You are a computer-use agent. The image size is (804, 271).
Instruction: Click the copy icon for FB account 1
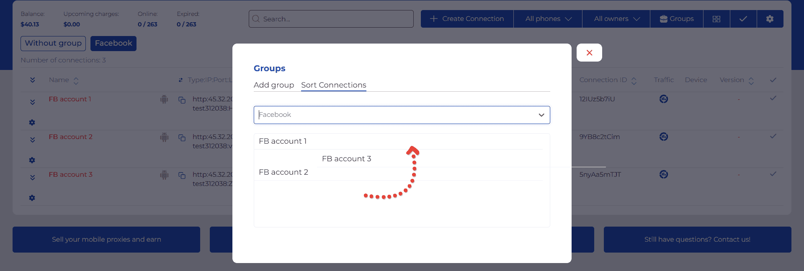pyautogui.click(x=182, y=100)
